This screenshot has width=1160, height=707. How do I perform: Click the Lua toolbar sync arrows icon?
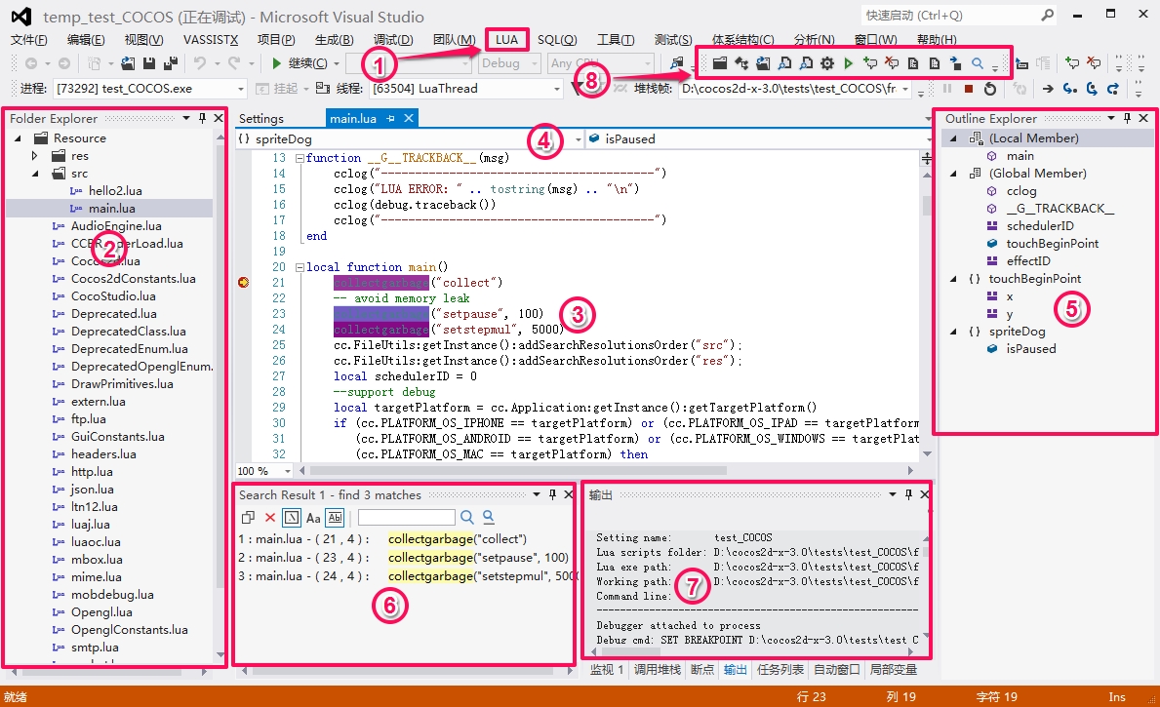click(741, 63)
